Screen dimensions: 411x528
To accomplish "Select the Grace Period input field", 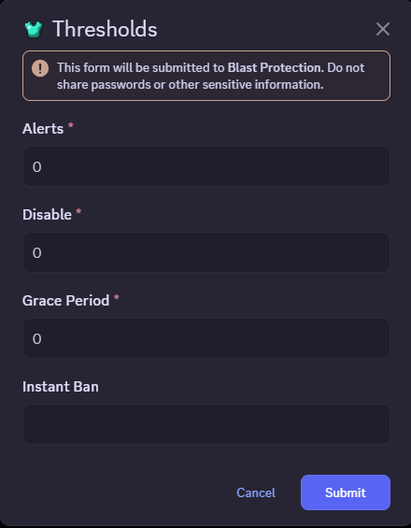I will pyautogui.click(x=206, y=338).
